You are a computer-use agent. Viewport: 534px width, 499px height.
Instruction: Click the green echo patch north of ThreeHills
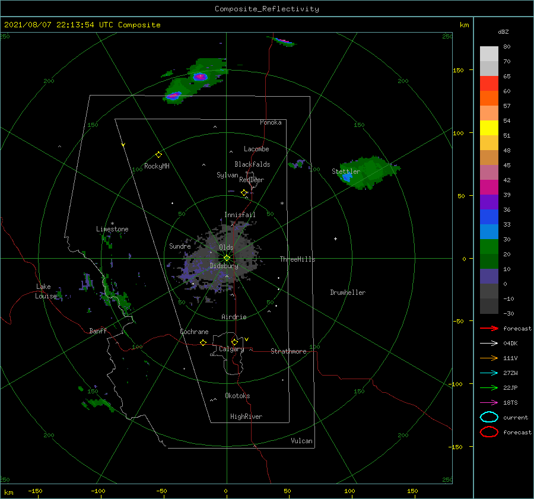coord(297,164)
